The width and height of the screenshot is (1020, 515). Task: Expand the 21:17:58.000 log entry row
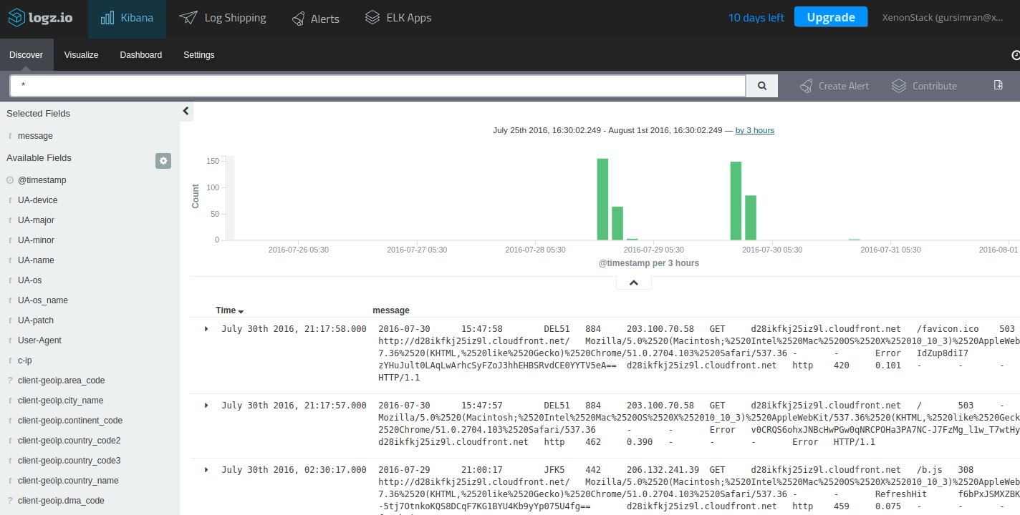click(206, 329)
